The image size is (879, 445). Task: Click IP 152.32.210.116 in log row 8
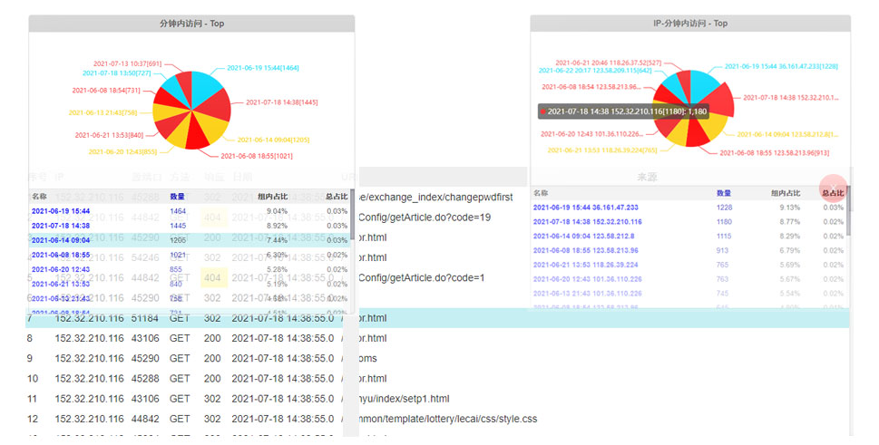tap(89, 338)
